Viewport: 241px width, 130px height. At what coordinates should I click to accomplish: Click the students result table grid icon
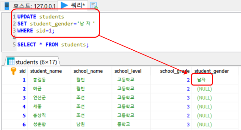11,62
